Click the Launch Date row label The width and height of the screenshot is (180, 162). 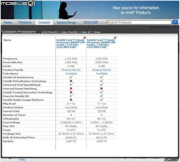click(x=11, y=111)
